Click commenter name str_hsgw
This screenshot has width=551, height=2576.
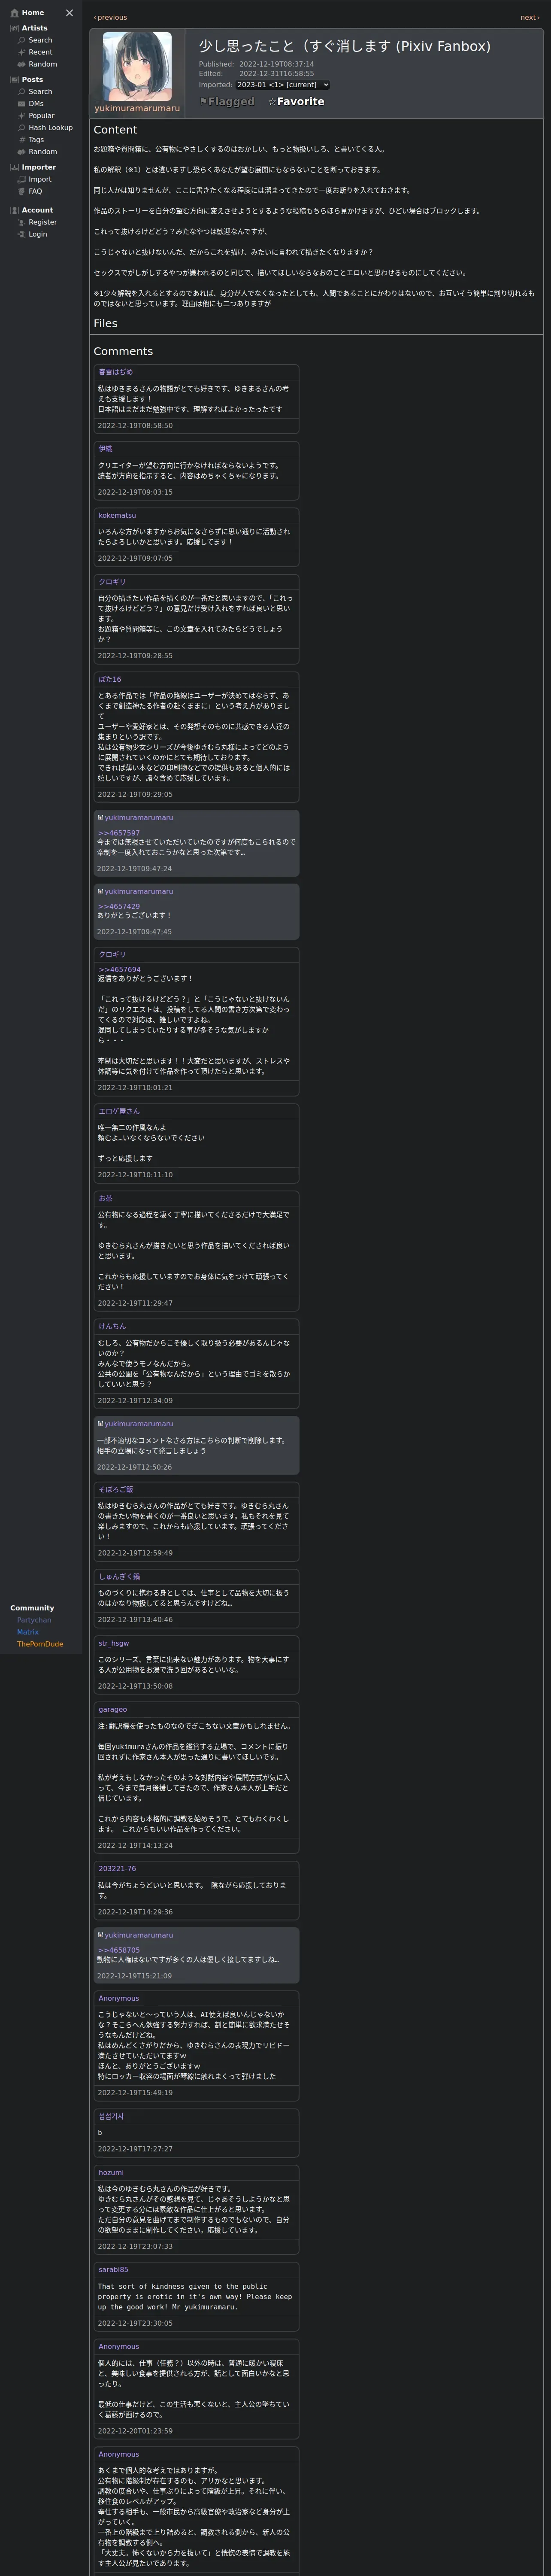pos(114,1643)
